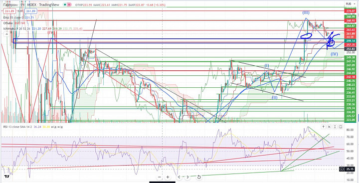The width and height of the screenshot is (359, 183).
Task: Maximize the RSI pane
Action: [341, 127]
